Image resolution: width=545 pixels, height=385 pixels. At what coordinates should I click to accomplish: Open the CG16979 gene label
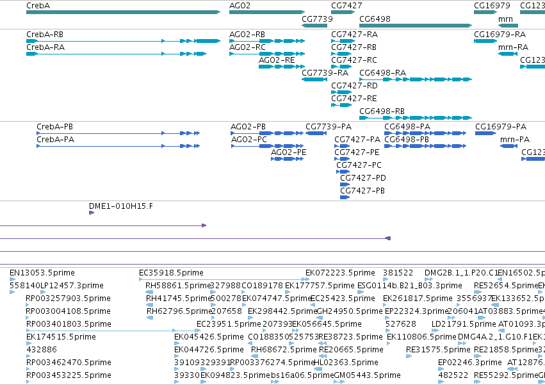[x=492, y=6]
